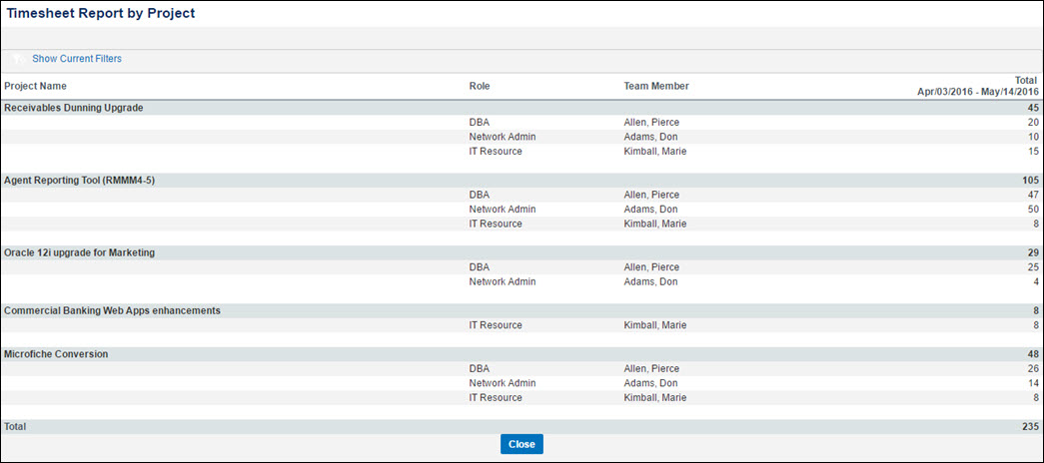The image size is (1044, 463).
Task: Select the Microfiche Conversion project row
Action: (x=522, y=354)
